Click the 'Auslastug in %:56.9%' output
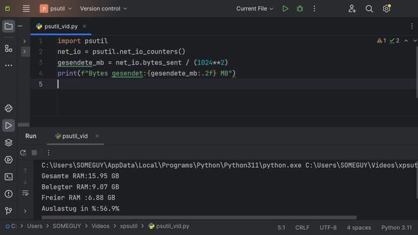This screenshot has width=418, height=235. [80, 209]
